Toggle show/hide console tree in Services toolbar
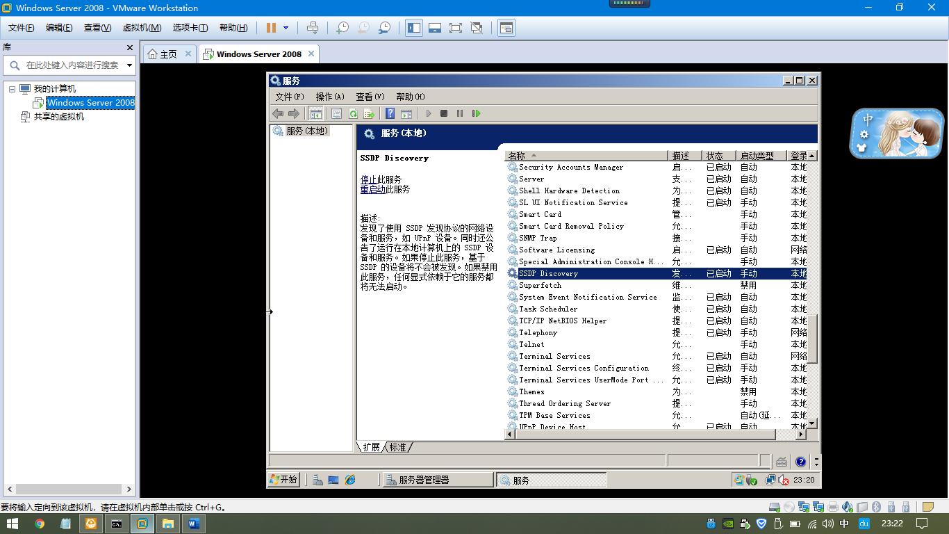This screenshot has width=949, height=534. coord(315,113)
